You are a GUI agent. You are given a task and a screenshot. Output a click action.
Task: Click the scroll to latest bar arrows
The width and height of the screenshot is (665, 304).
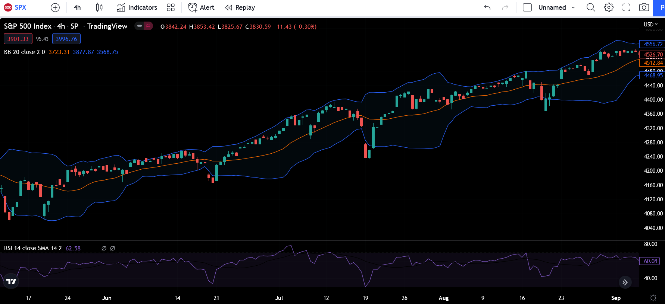(625, 282)
